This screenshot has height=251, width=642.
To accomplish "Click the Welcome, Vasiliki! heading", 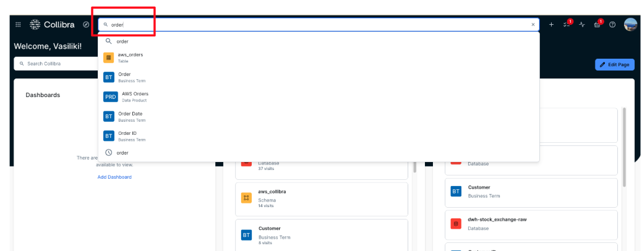I will click(x=48, y=46).
